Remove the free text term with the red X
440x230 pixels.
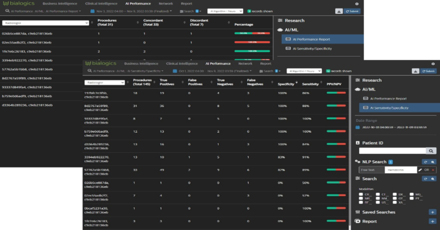[x=433, y=170]
